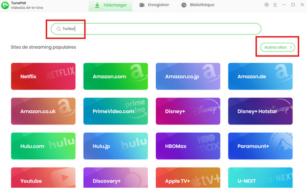Focus the search field containing Twitter
This screenshot has width=307, height=193.
pyautogui.click(x=156, y=29)
